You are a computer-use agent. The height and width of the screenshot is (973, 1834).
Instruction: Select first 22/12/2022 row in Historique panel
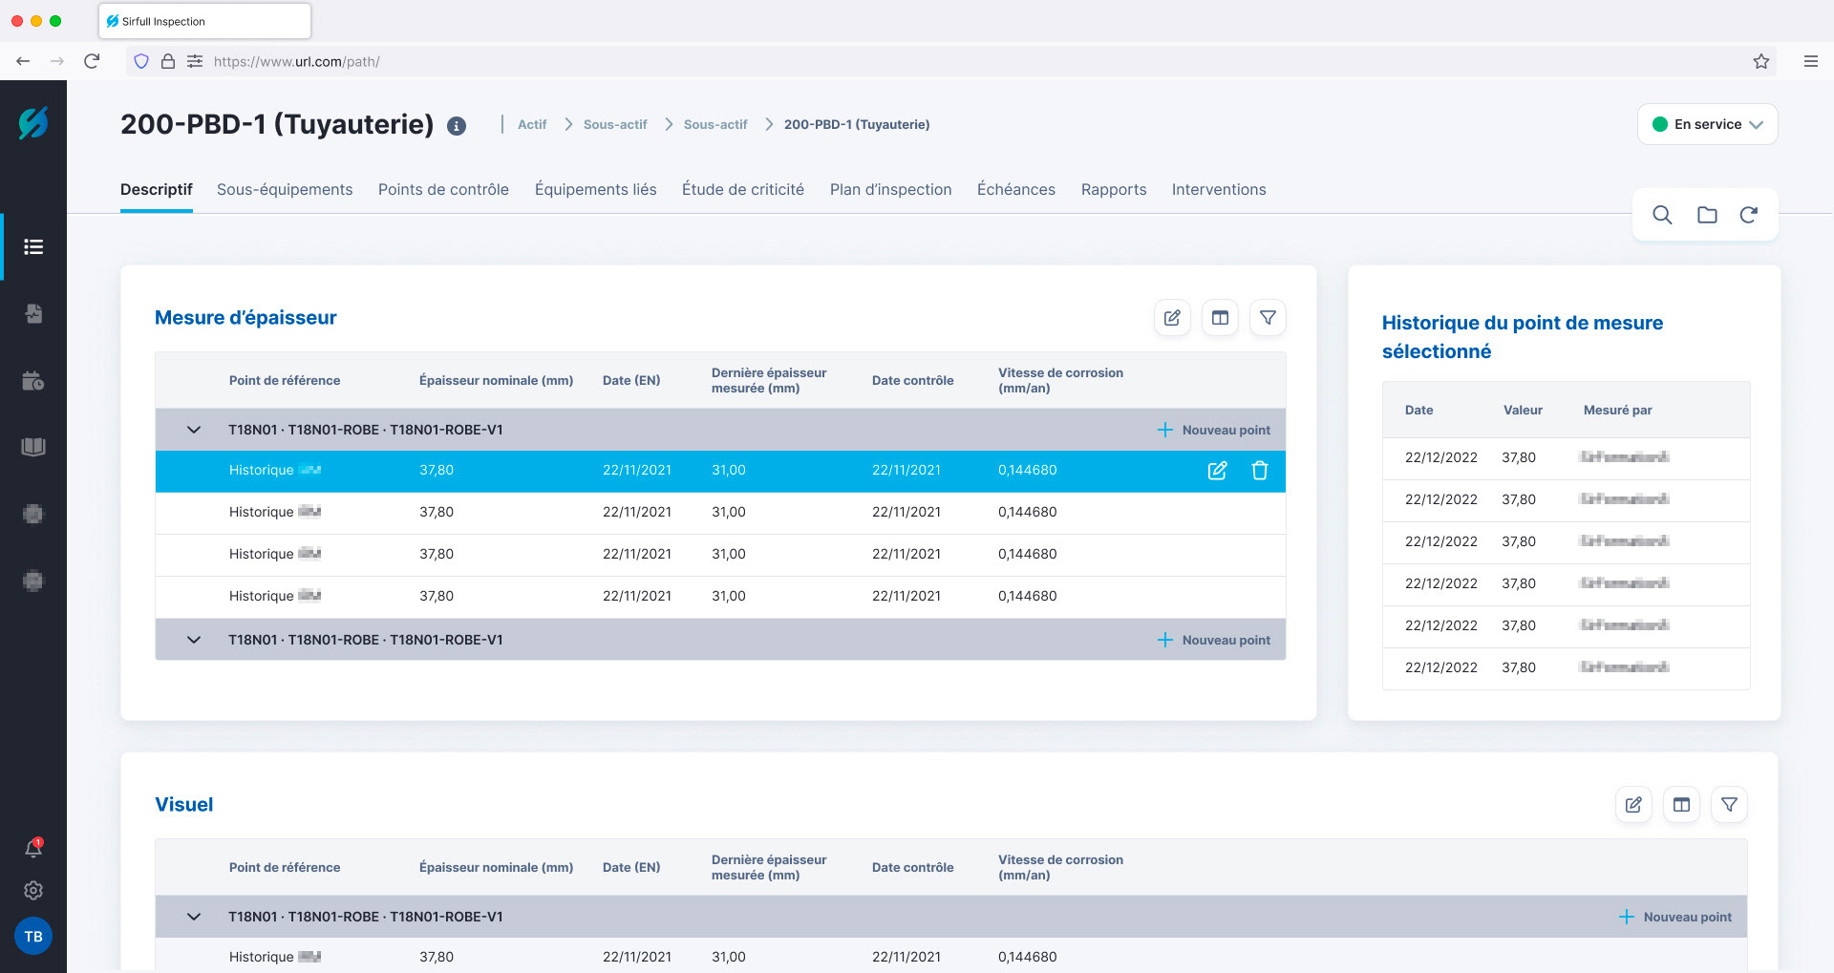tap(1566, 457)
